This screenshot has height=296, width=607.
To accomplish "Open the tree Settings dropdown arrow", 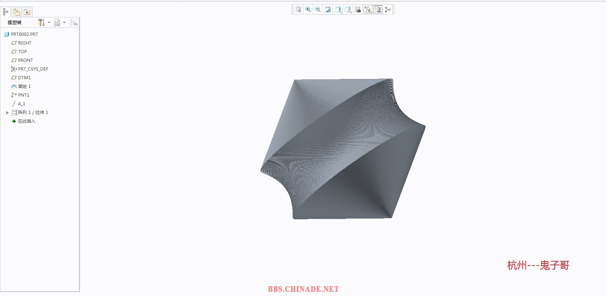I will coord(49,22).
